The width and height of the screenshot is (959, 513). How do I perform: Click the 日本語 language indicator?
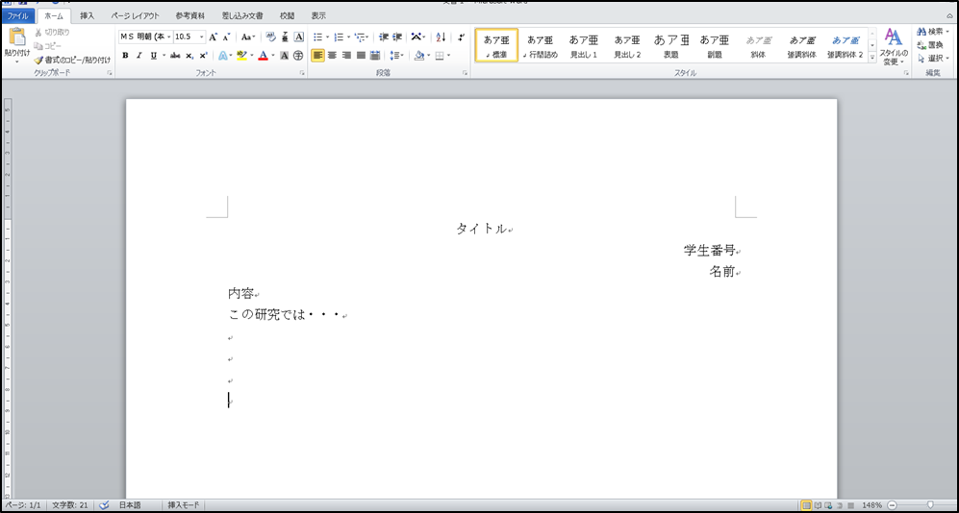coord(130,505)
